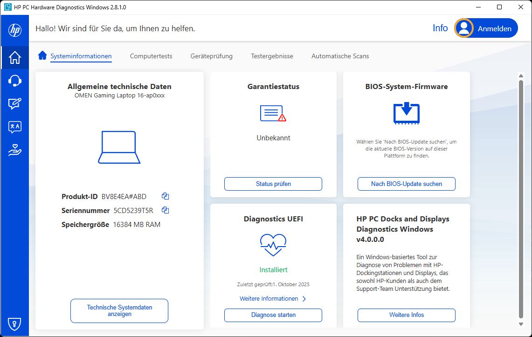Open the Info link in the header
This screenshot has width=532, height=337.
[x=440, y=28]
